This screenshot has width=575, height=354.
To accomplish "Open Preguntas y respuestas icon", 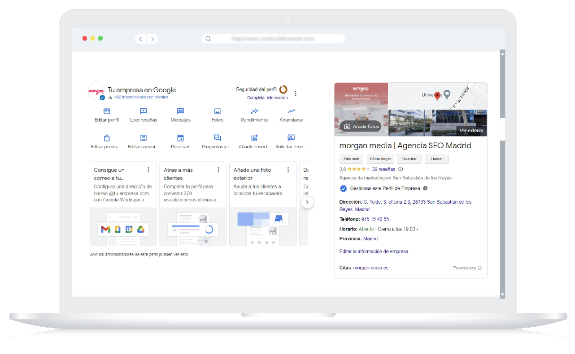I will [218, 138].
